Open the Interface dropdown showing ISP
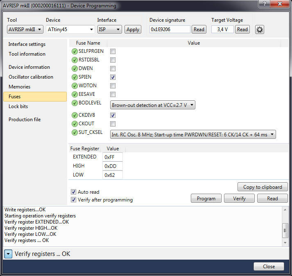The width and height of the screenshot is (292, 276). tap(109, 29)
